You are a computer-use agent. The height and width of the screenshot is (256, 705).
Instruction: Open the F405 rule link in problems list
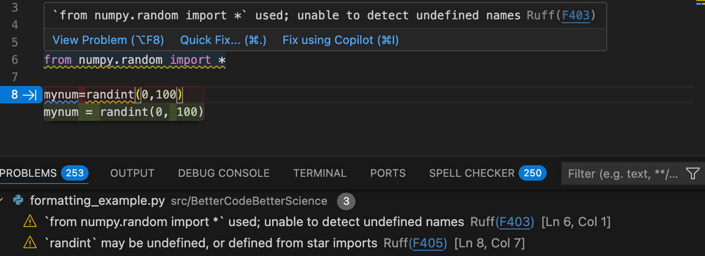(x=429, y=243)
